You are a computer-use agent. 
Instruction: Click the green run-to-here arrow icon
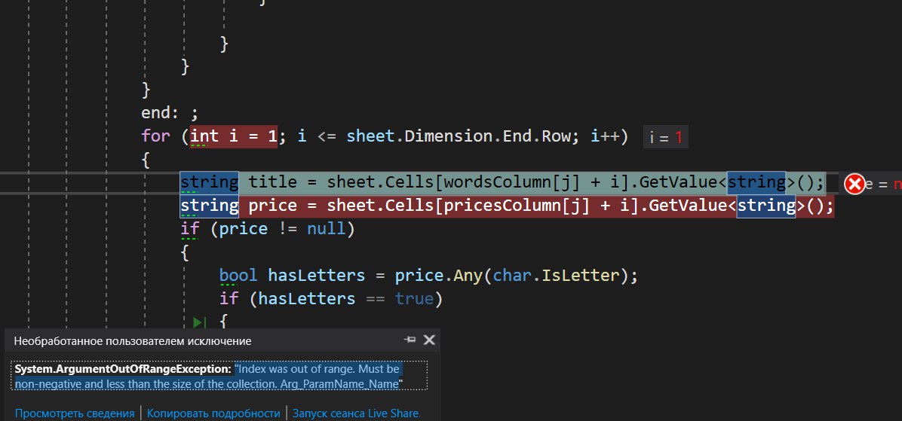pyautogui.click(x=199, y=322)
